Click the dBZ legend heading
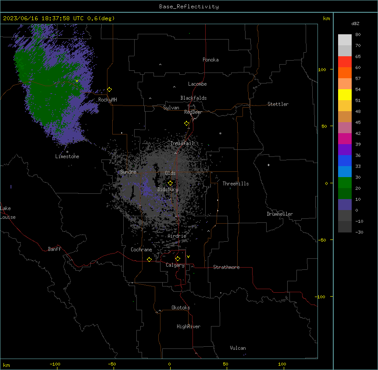This screenshot has height=370, width=378. [355, 24]
